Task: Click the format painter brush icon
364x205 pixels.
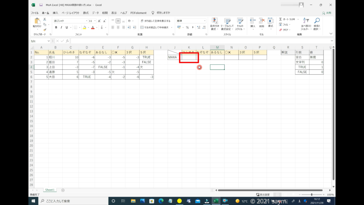Action: coord(45,30)
